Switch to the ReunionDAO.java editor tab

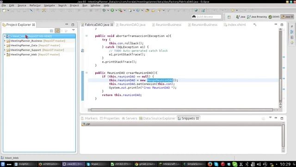click(x=131, y=25)
